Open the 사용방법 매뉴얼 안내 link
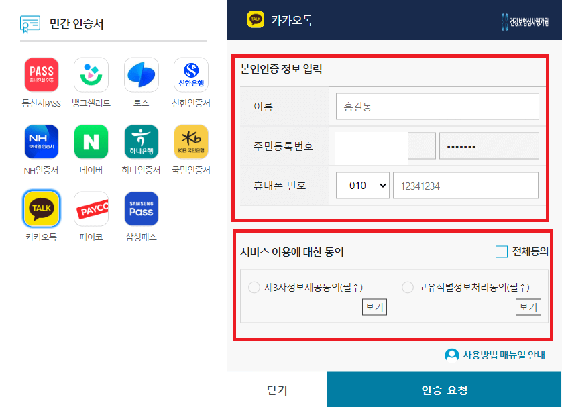The width and height of the screenshot is (562, 407). (x=504, y=355)
